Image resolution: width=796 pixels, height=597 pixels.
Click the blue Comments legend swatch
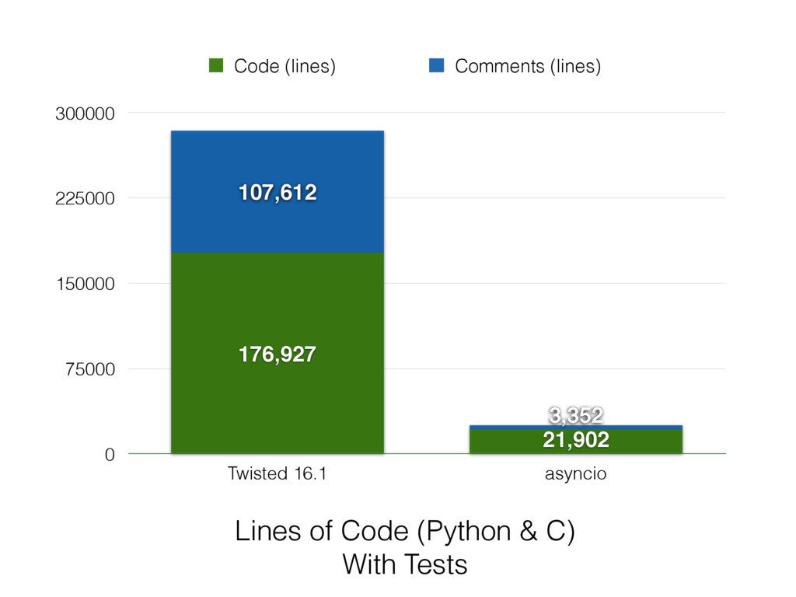[x=436, y=65]
